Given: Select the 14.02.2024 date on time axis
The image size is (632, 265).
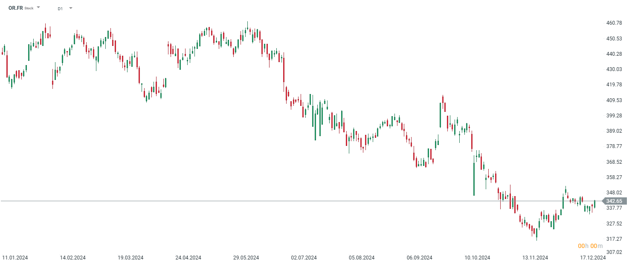Looking at the screenshot, I should [x=72, y=258].
